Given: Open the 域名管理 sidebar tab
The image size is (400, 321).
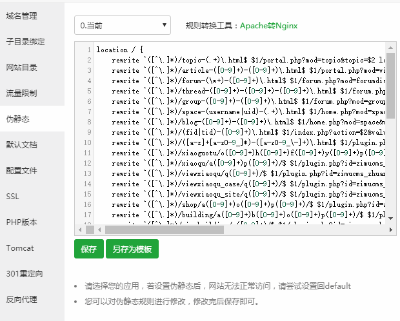Looking at the screenshot, I should [x=32, y=16].
